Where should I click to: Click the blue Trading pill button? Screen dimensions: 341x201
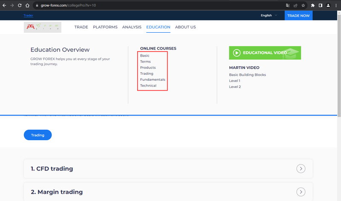click(x=38, y=135)
